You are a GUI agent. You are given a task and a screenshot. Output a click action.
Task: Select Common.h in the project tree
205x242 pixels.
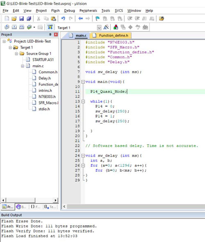coord(48,72)
